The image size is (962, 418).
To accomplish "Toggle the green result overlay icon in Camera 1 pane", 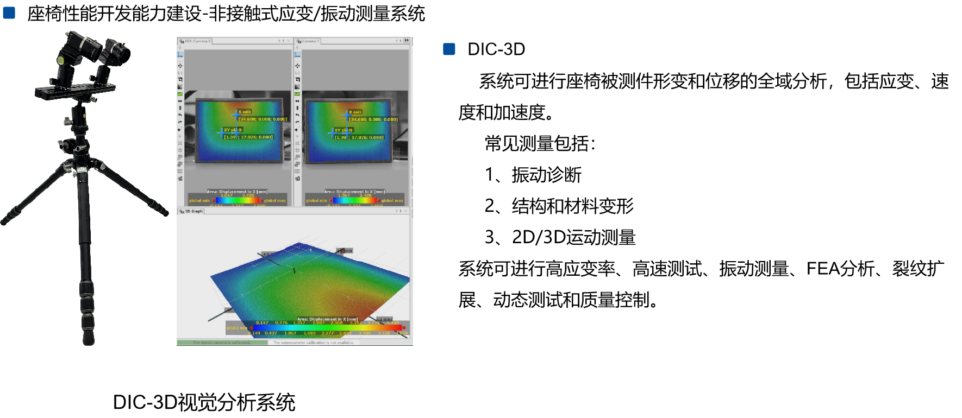I will click(x=297, y=94).
